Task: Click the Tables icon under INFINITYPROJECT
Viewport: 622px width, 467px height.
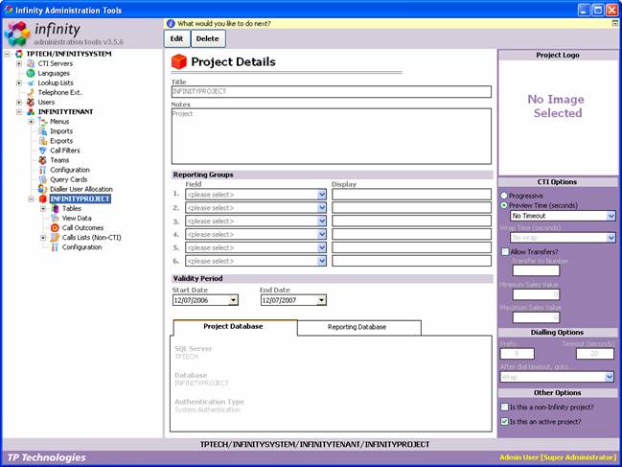Action: click(56, 209)
